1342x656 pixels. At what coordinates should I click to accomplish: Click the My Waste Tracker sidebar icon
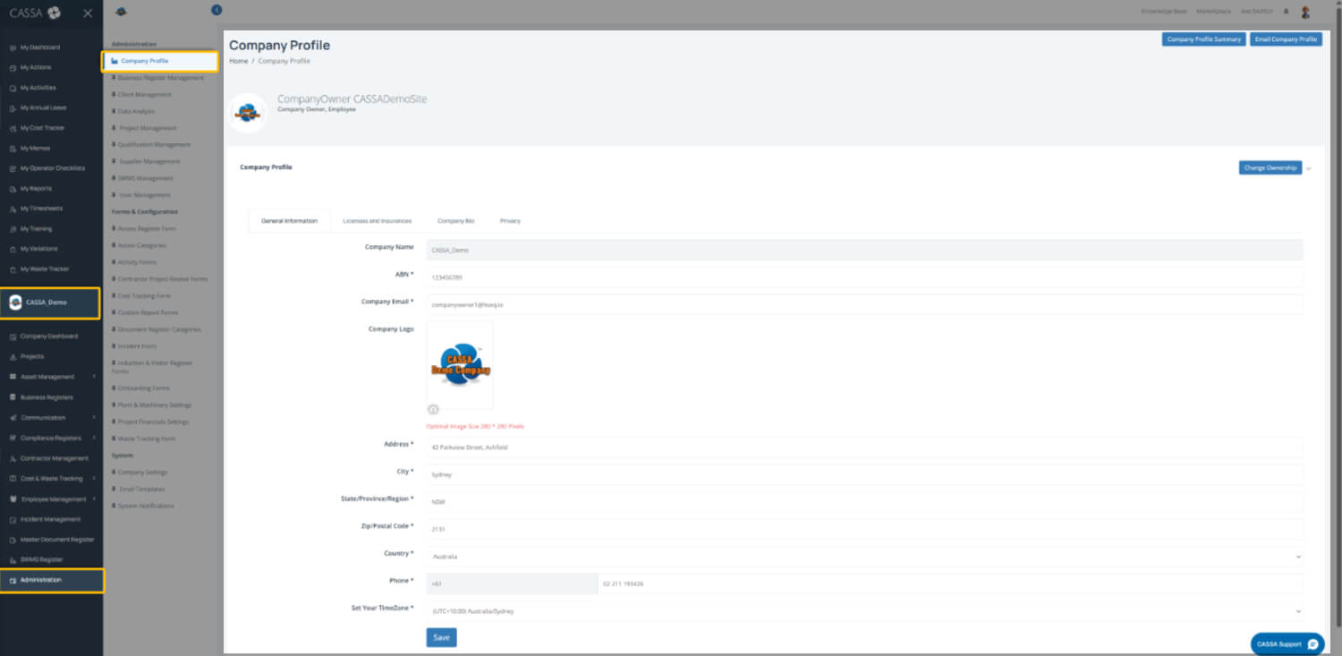point(13,269)
